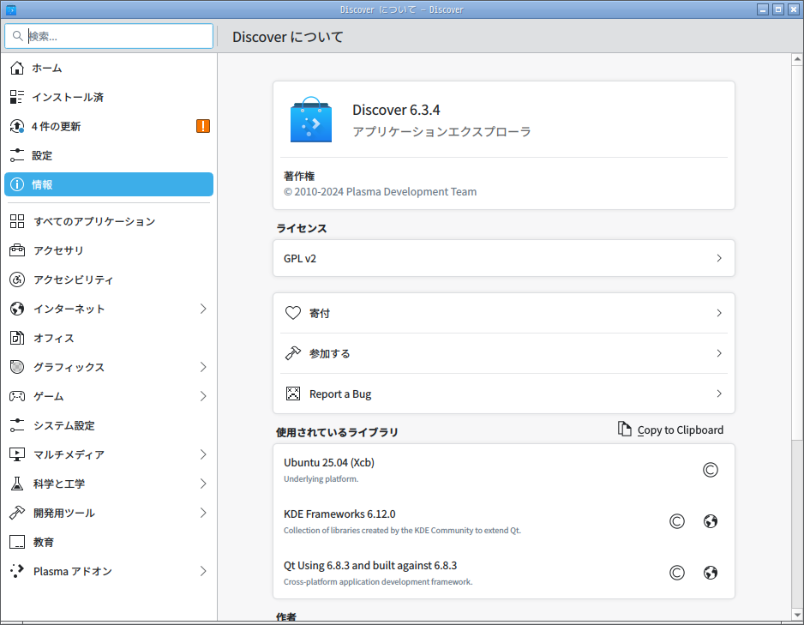Image resolution: width=804 pixels, height=625 pixels.
Task: Click Copy to Clipboard button text
Action: tap(681, 430)
